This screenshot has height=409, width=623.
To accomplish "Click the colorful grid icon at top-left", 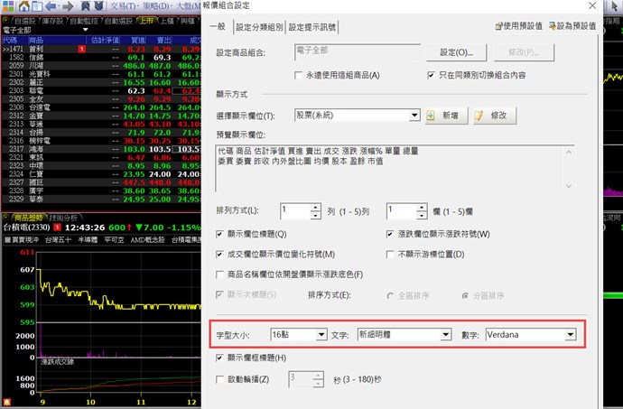I will tap(6, 5).
